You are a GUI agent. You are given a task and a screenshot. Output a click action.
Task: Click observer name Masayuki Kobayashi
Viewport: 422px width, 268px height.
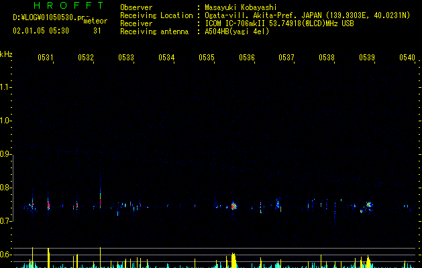241,7
